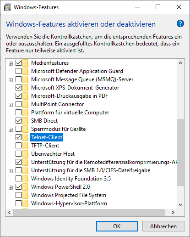Check the Windows-Hypervisor-Plattform checkbox
The width and height of the screenshot is (190, 237).
pyautogui.click(x=18, y=203)
